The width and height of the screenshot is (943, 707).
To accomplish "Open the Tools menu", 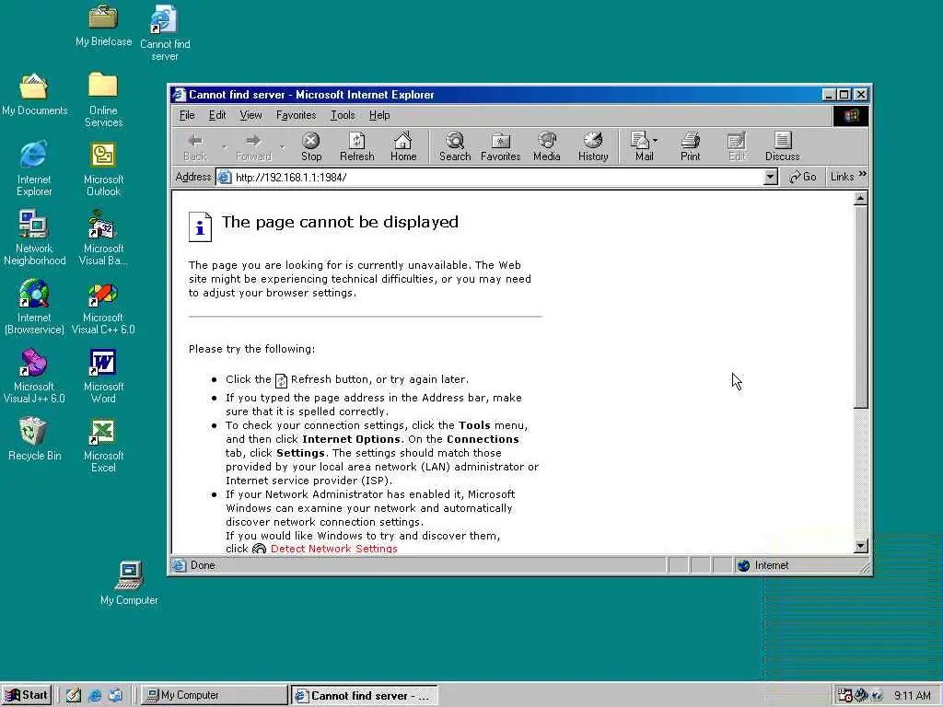I will [343, 115].
